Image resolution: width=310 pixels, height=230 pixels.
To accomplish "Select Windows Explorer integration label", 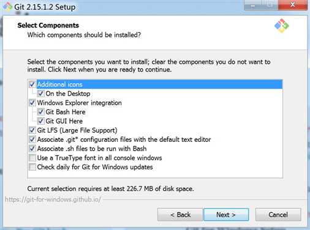I will (79, 103).
